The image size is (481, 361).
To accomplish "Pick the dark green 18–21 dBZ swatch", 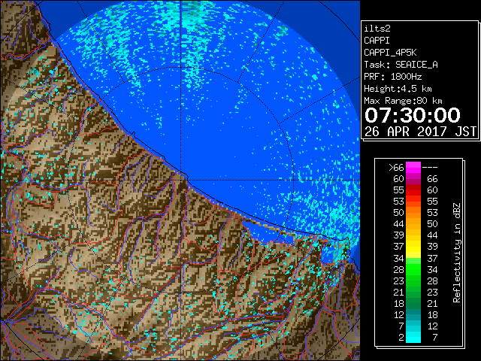I will click(x=413, y=304).
